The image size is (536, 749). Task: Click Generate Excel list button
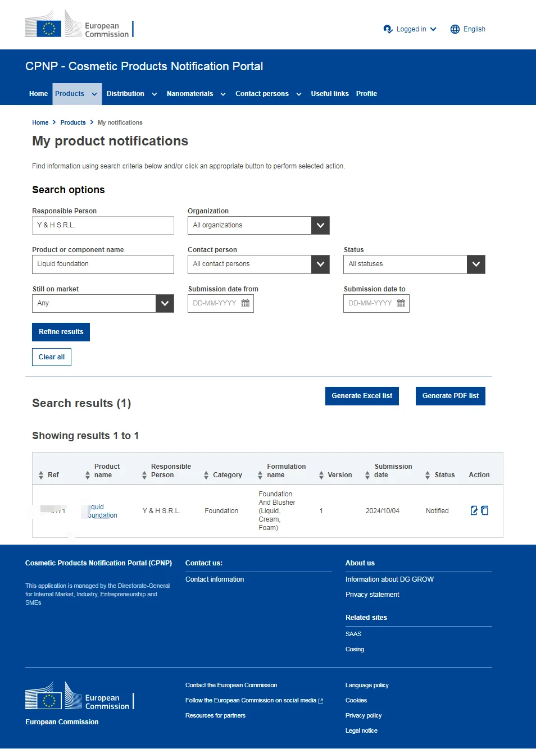(x=362, y=396)
